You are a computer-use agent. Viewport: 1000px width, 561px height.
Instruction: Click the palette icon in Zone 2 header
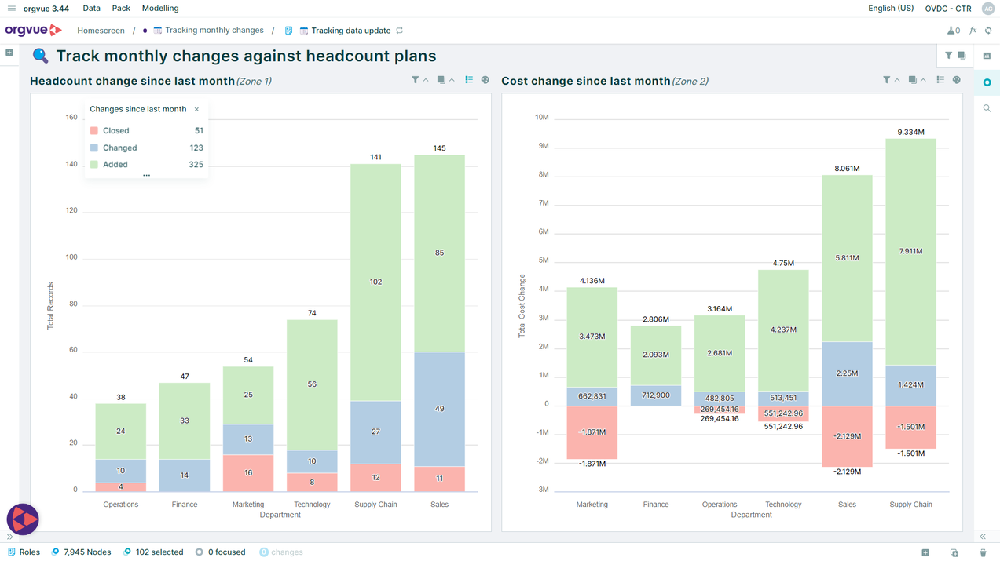click(x=956, y=80)
